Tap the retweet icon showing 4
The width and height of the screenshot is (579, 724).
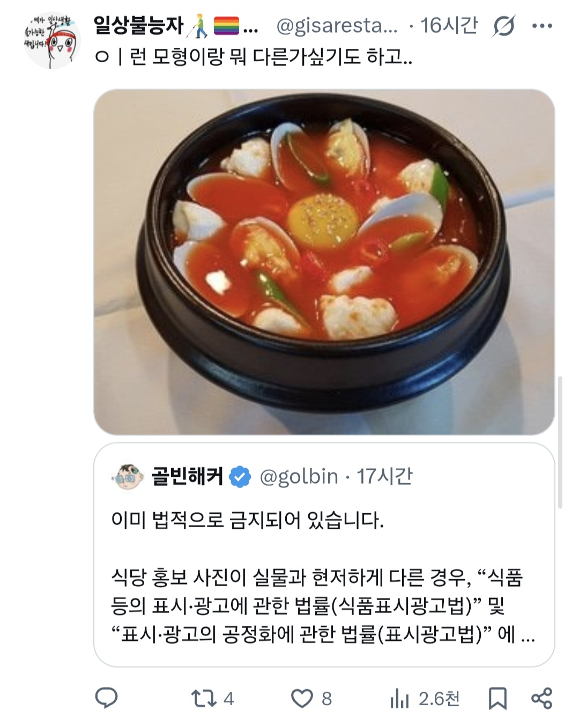[204, 698]
